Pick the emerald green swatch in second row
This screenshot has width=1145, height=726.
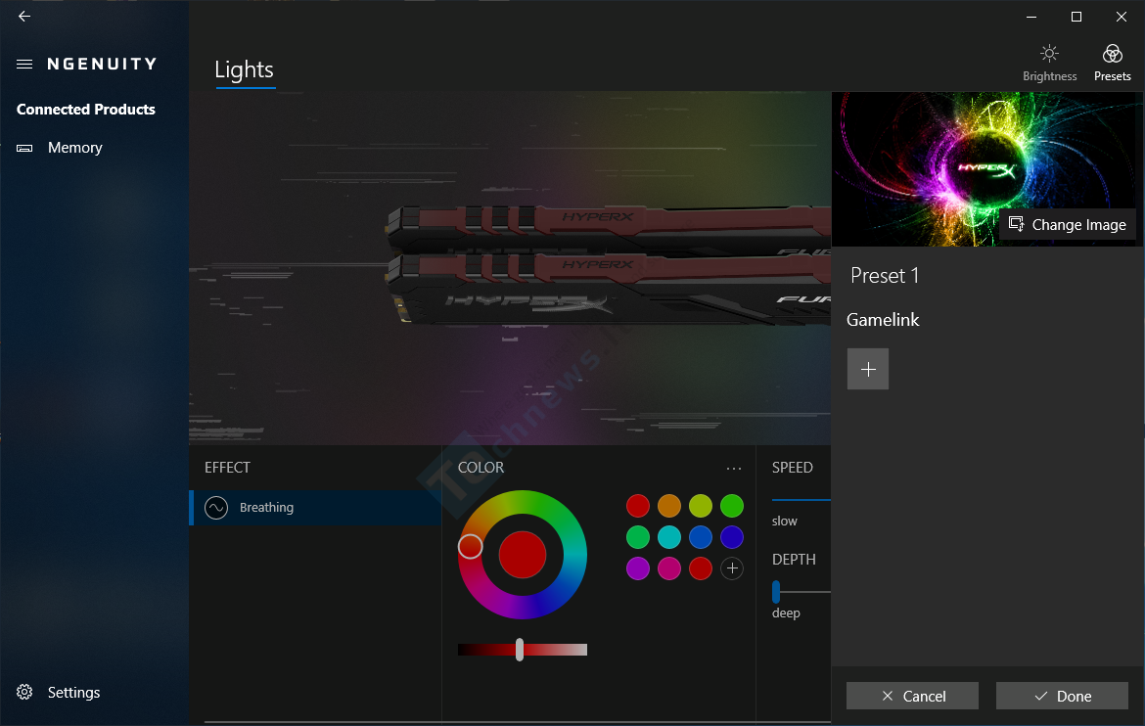(x=637, y=537)
